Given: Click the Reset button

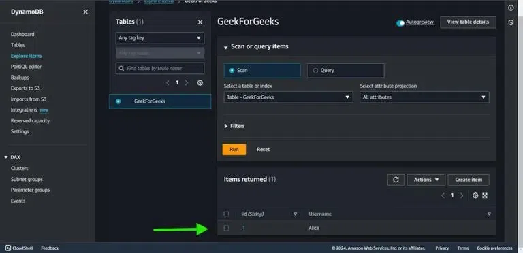Looking at the screenshot, I should (263, 150).
